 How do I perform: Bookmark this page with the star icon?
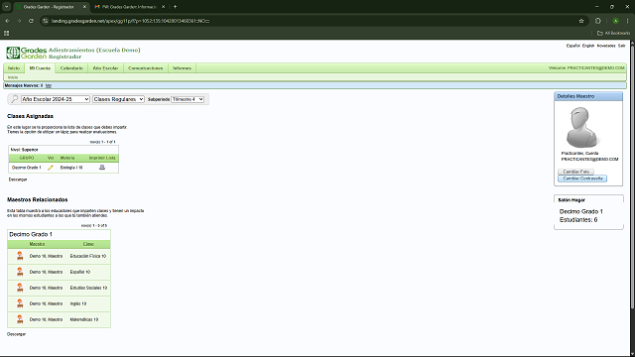(581, 21)
